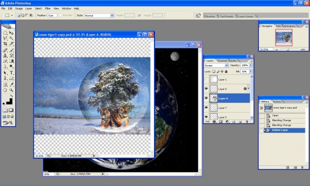The image size is (310, 186).
Task: Open the Filter menu
Action: coord(48,8)
